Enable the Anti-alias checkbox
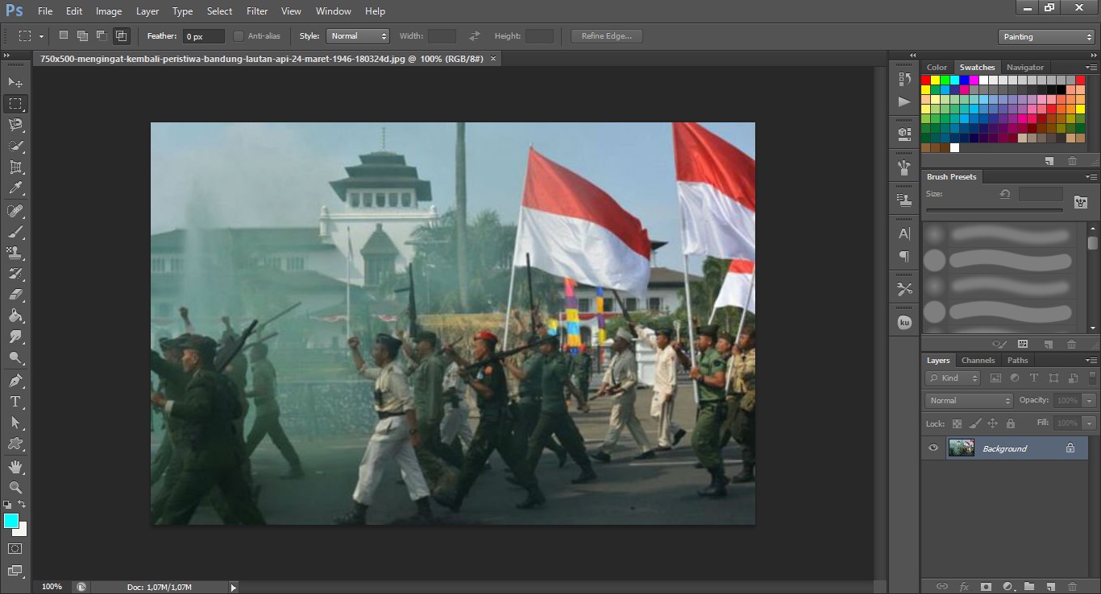 pos(239,36)
